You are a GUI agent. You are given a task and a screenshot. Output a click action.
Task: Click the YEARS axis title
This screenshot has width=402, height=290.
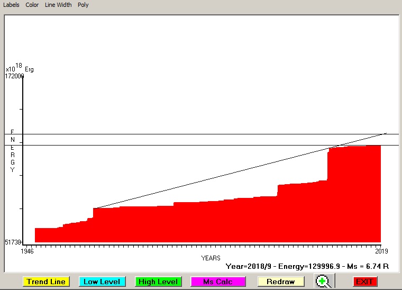pyautogui.click(x=211, y=258)
